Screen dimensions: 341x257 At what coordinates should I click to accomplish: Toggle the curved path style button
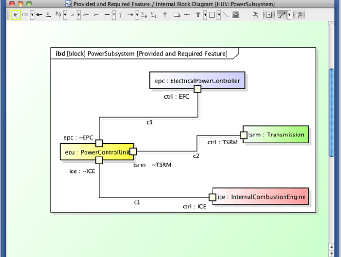pos(282,15)
